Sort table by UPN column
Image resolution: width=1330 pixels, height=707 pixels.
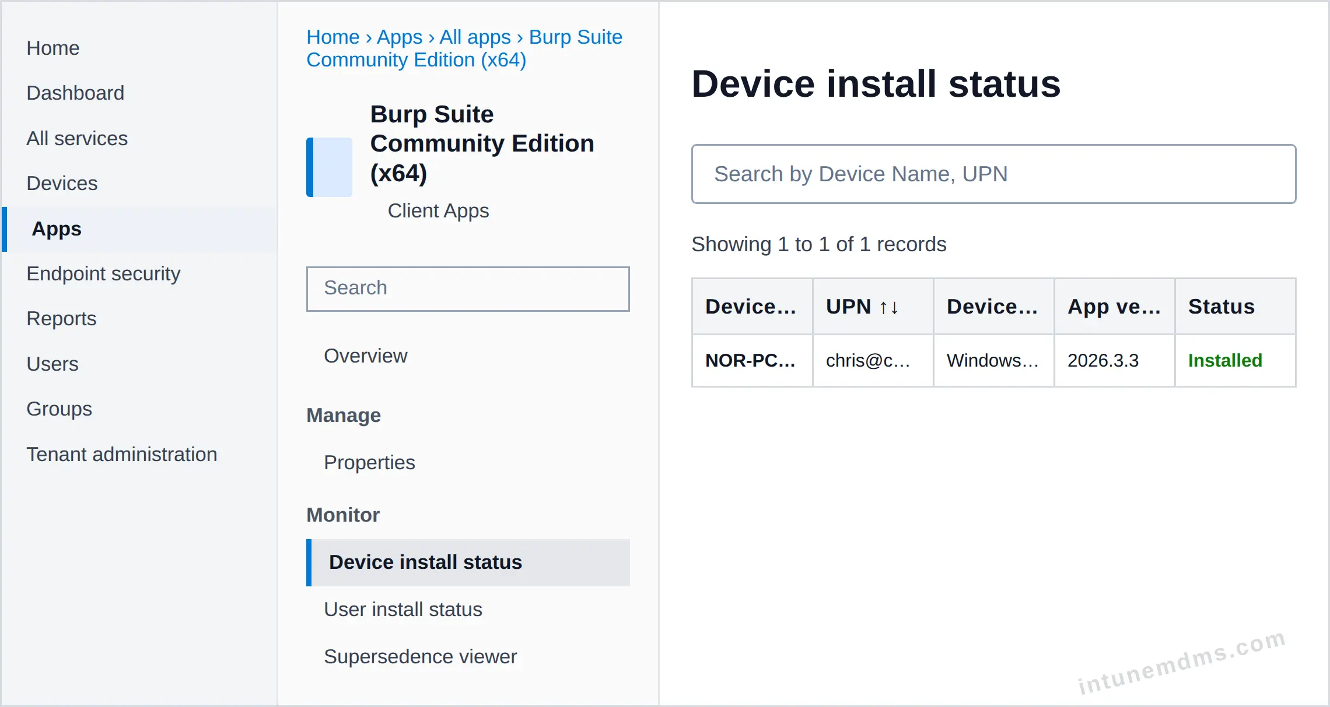tap(873, 307)
